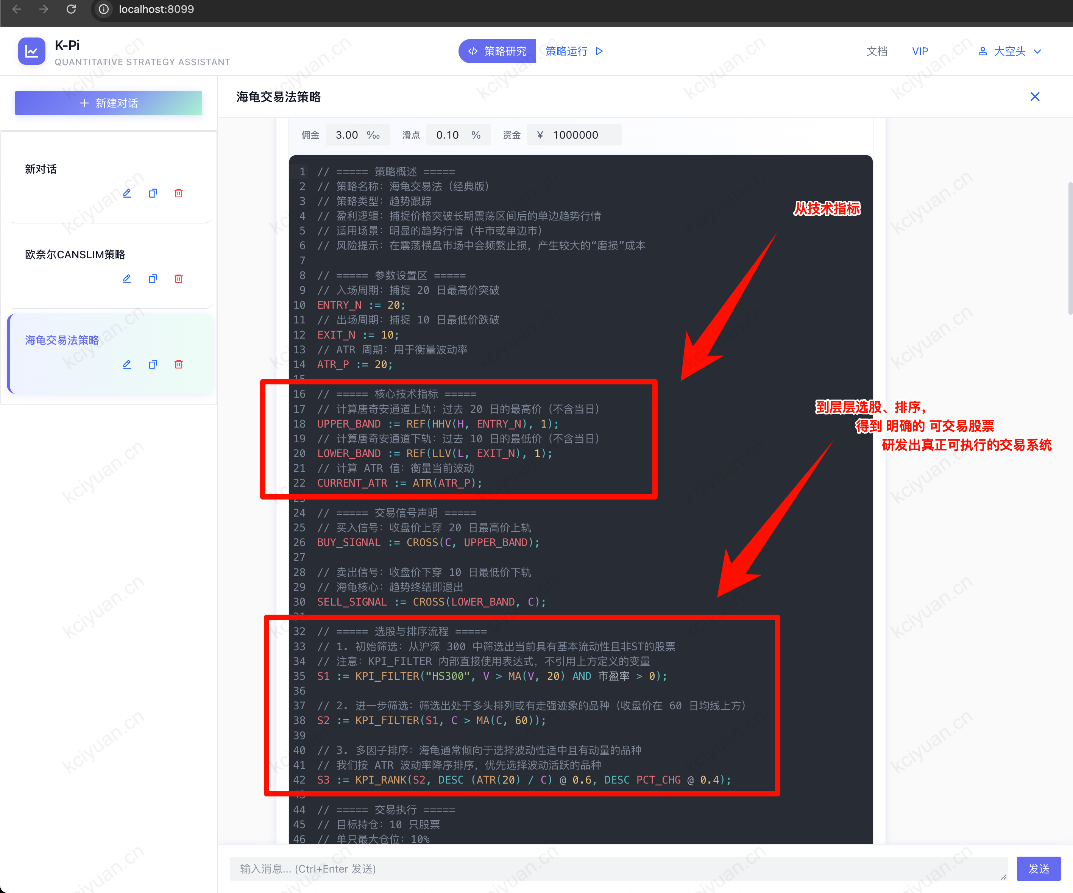The height and width of the screenshot is (893, 1073).
Task: Click edit icon for 欧奈尔CANSLIM策略
Action: point(127,279)
